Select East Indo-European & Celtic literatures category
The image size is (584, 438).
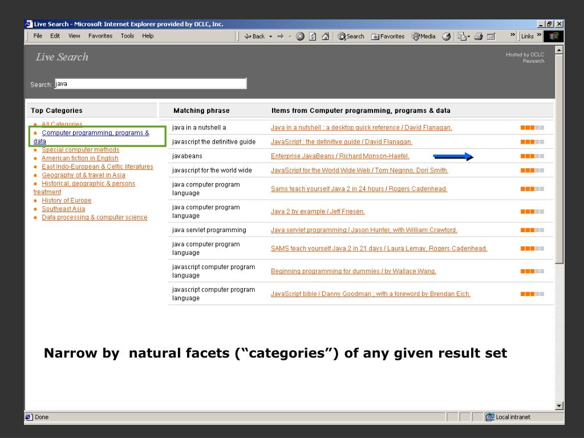pyautogui.click(x=97, y=167)
